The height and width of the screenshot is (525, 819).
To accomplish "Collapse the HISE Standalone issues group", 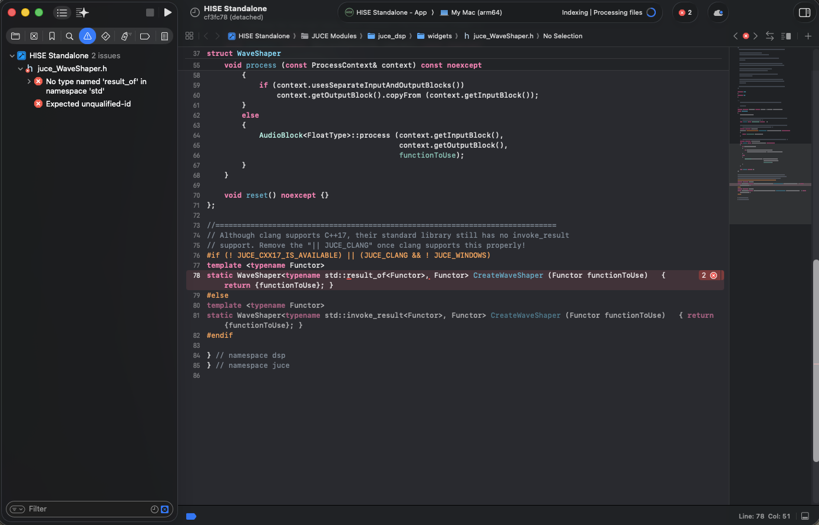I will click(x=12, y=56).
